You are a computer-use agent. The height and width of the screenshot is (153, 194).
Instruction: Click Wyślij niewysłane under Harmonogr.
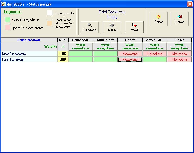click(x=81, y=46)
